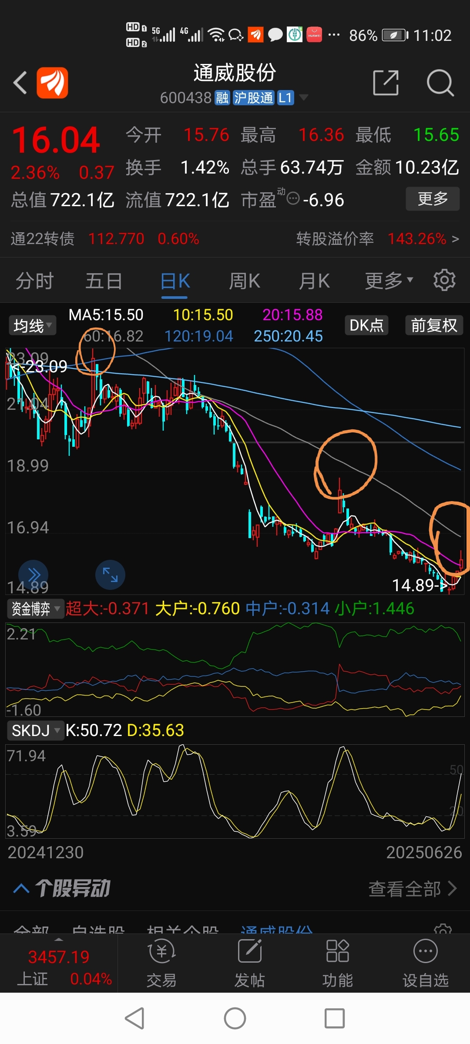Open the SKDJ indicator dropdown
470x1044 pixels.
click(x=36, y=730)
